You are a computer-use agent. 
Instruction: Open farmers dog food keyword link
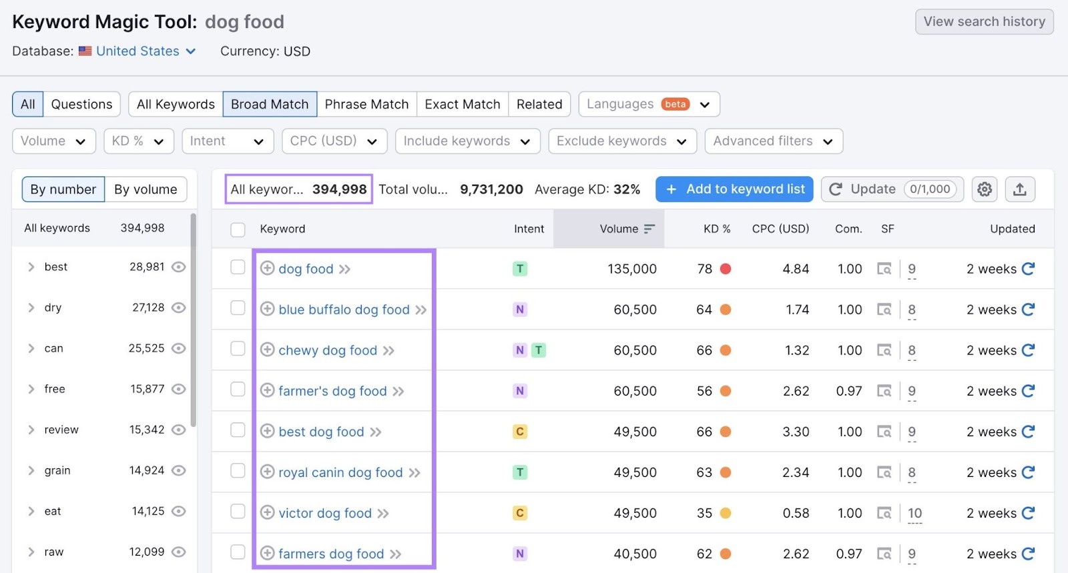pyautogui.click(x=331, y=554)
